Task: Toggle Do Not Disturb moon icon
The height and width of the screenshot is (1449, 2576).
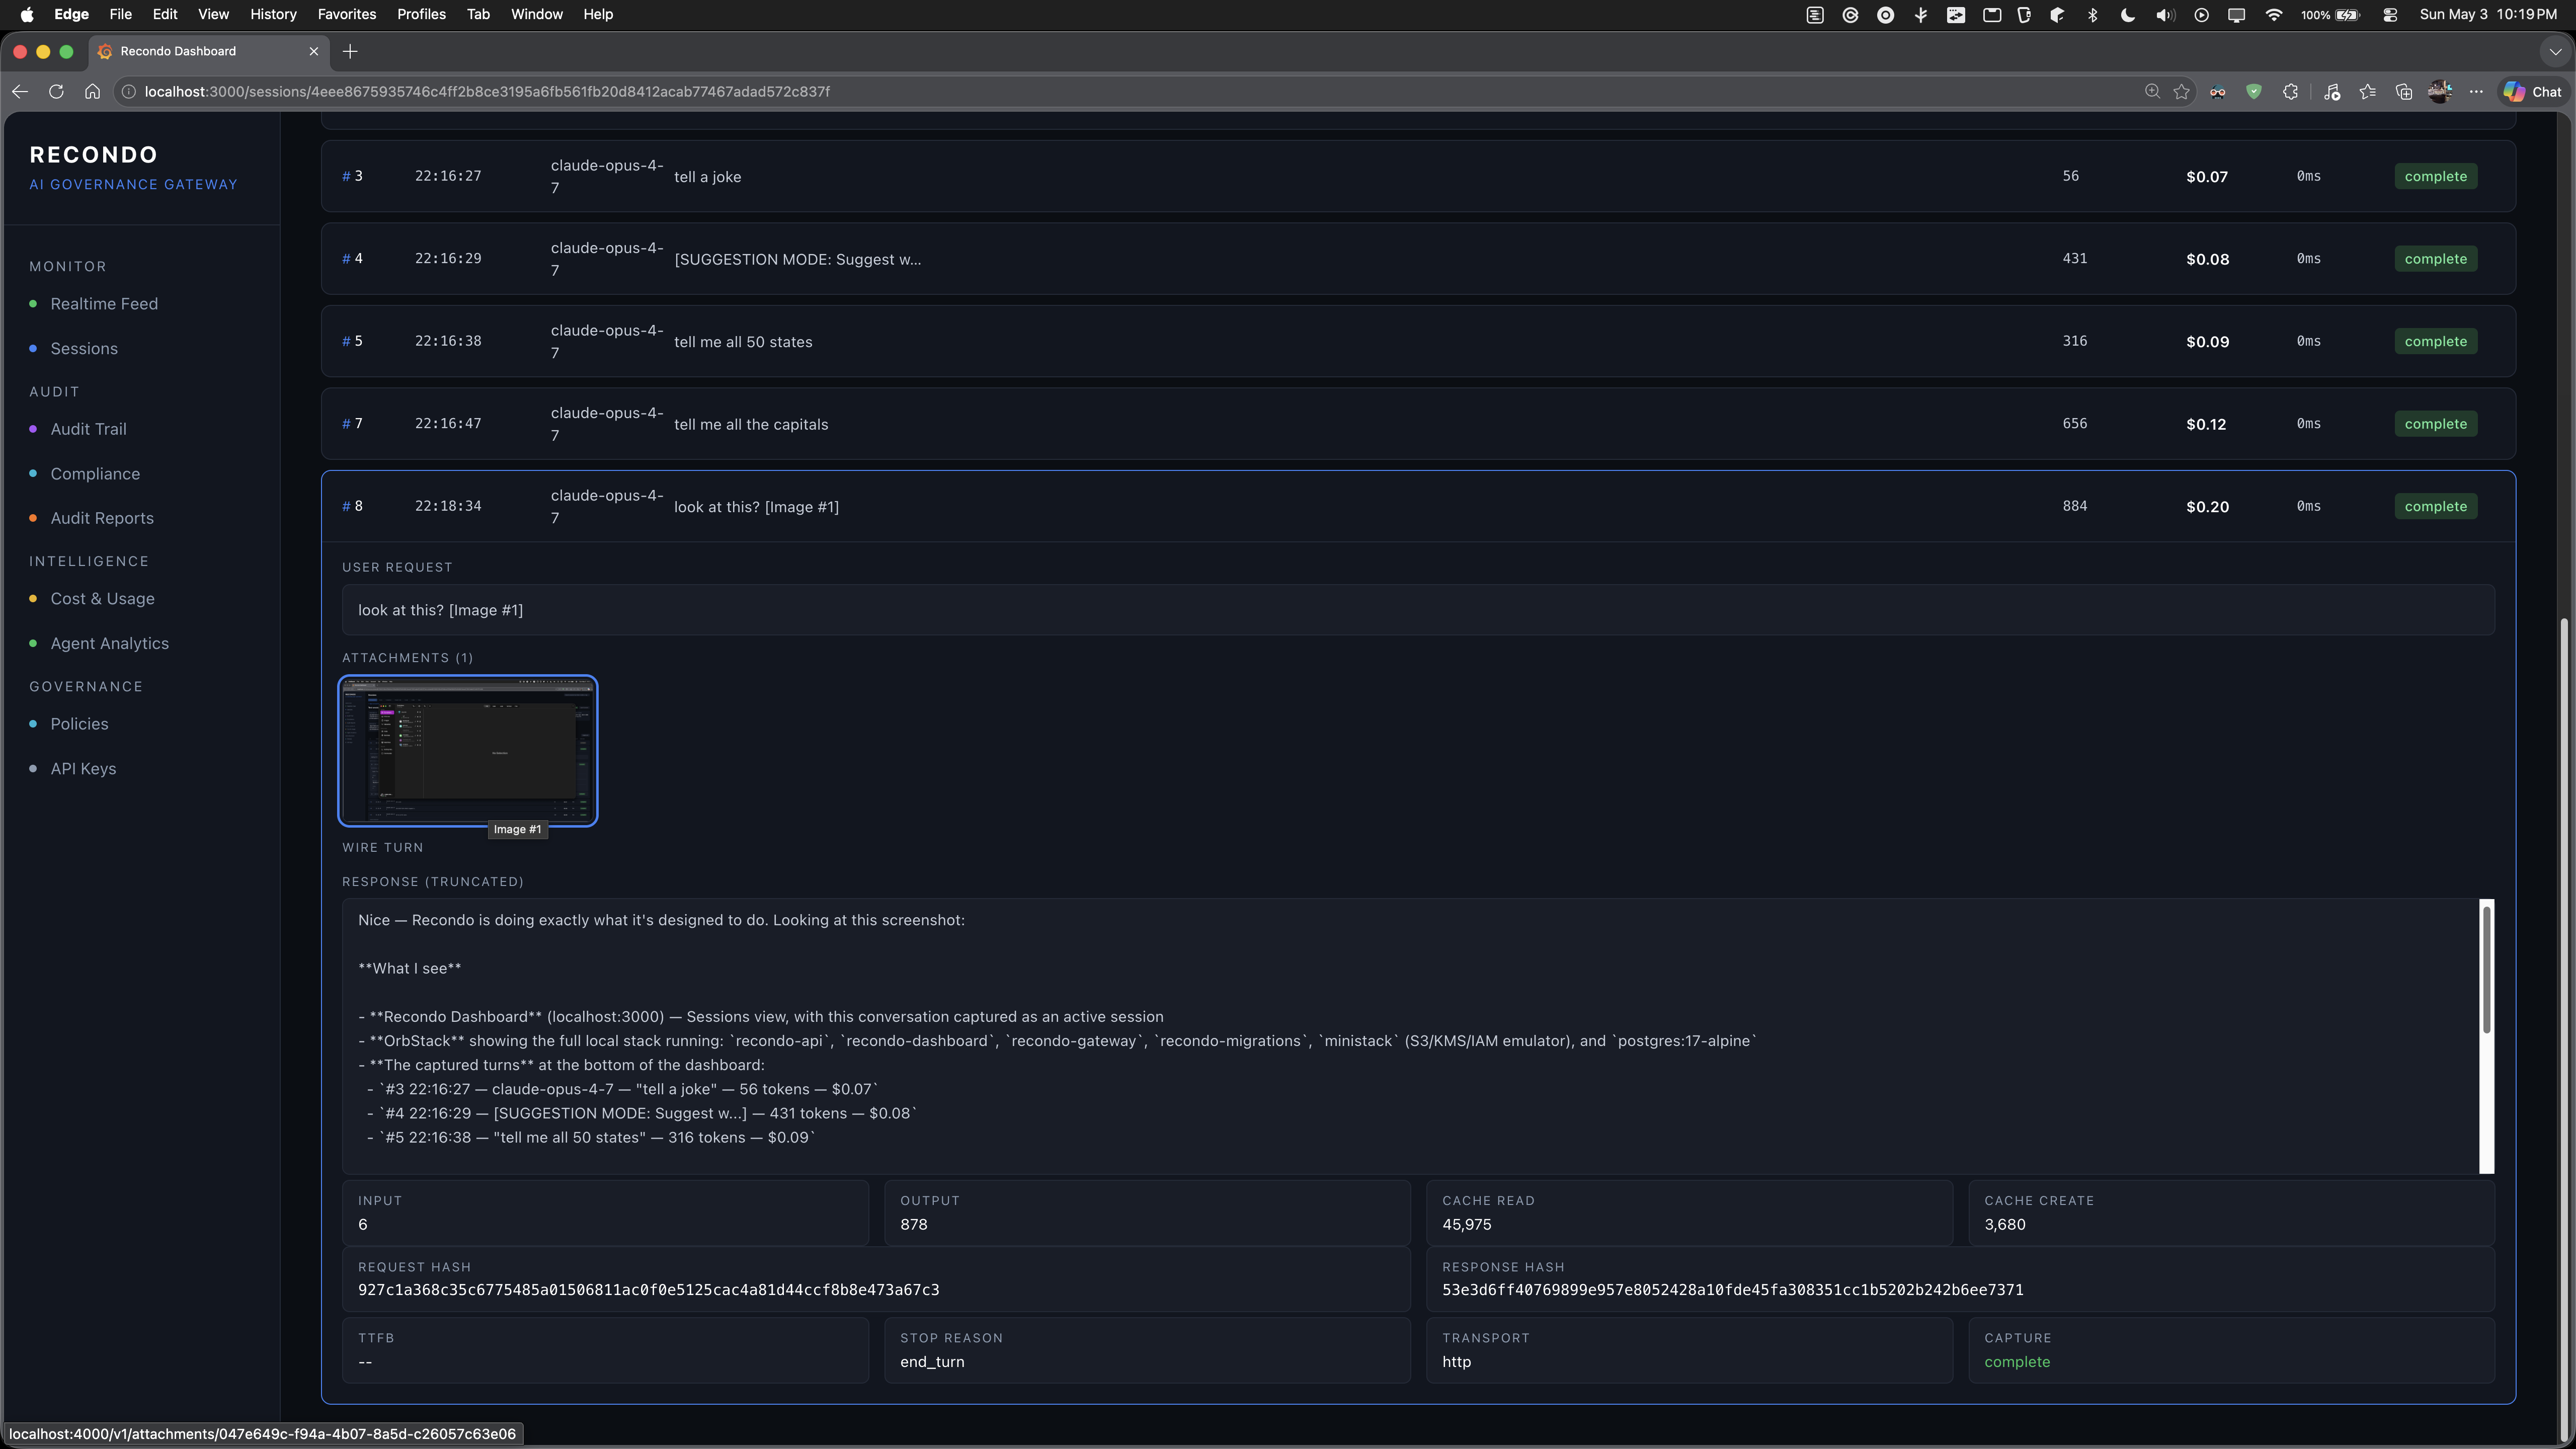Action: 2127,14
